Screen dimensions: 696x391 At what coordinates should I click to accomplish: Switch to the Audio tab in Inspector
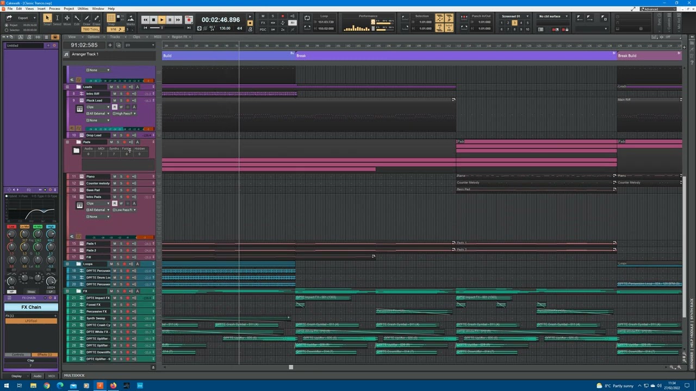(38, 376)
